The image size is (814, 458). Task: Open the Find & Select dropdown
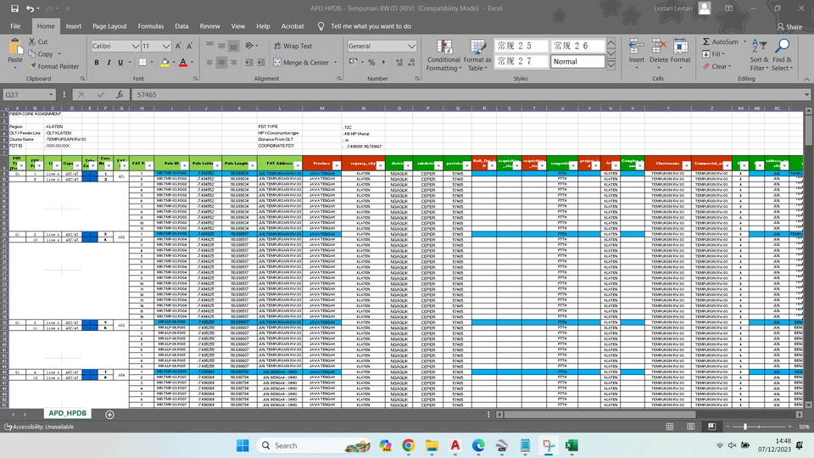click(x=782, y=54)
